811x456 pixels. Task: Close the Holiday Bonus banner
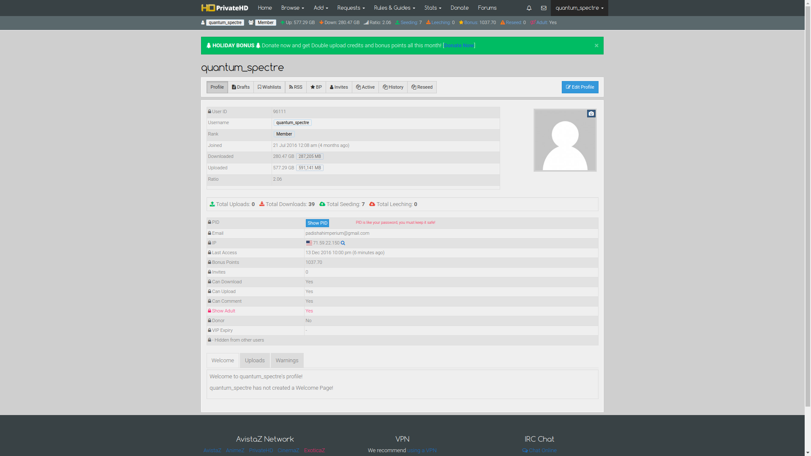point(596,46)
